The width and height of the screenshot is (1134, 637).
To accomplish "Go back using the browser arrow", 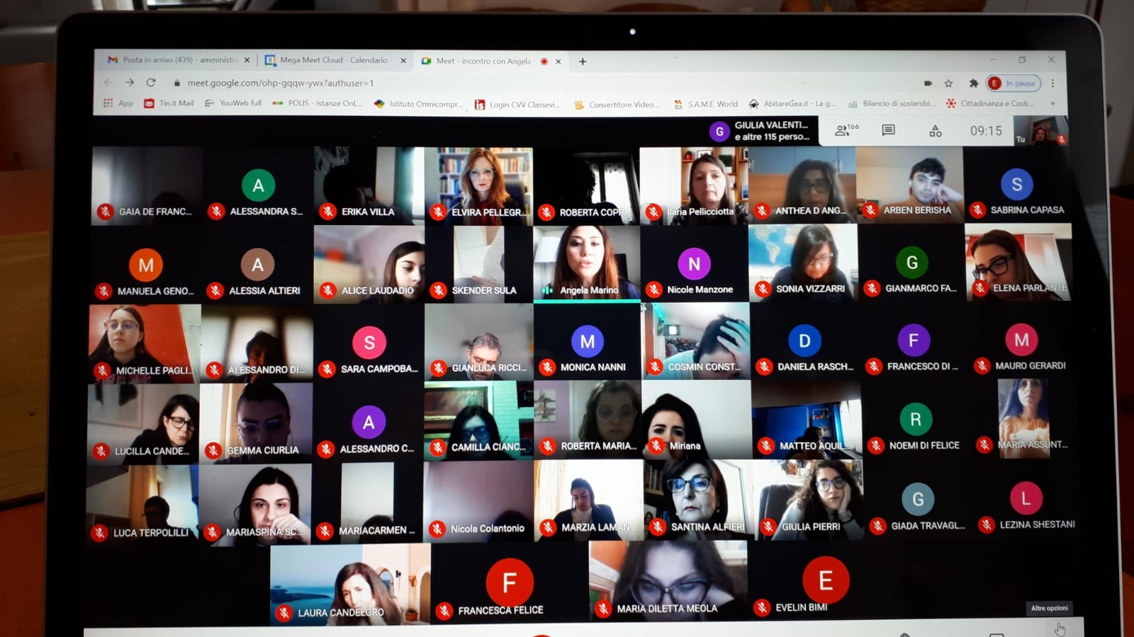I will (x=108, y=83).
